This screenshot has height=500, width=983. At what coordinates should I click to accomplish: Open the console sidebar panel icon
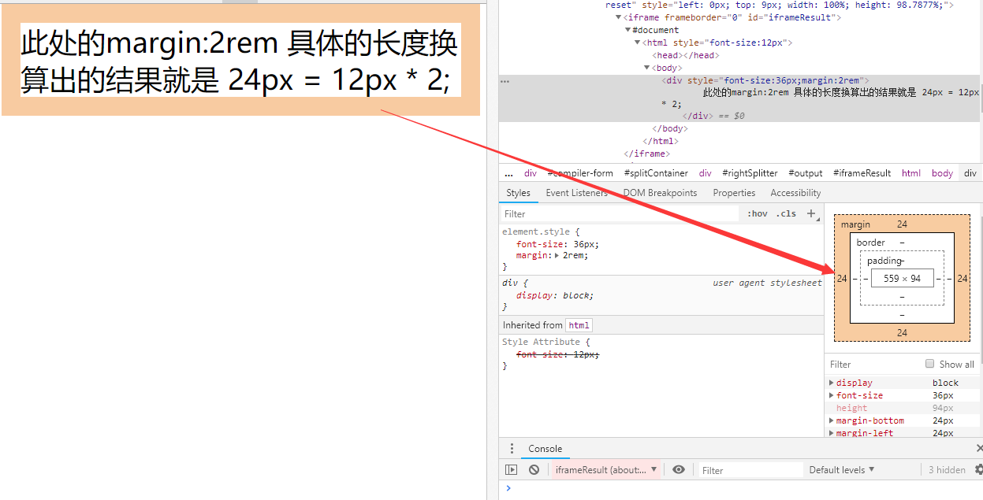click(x=512, y=469)
